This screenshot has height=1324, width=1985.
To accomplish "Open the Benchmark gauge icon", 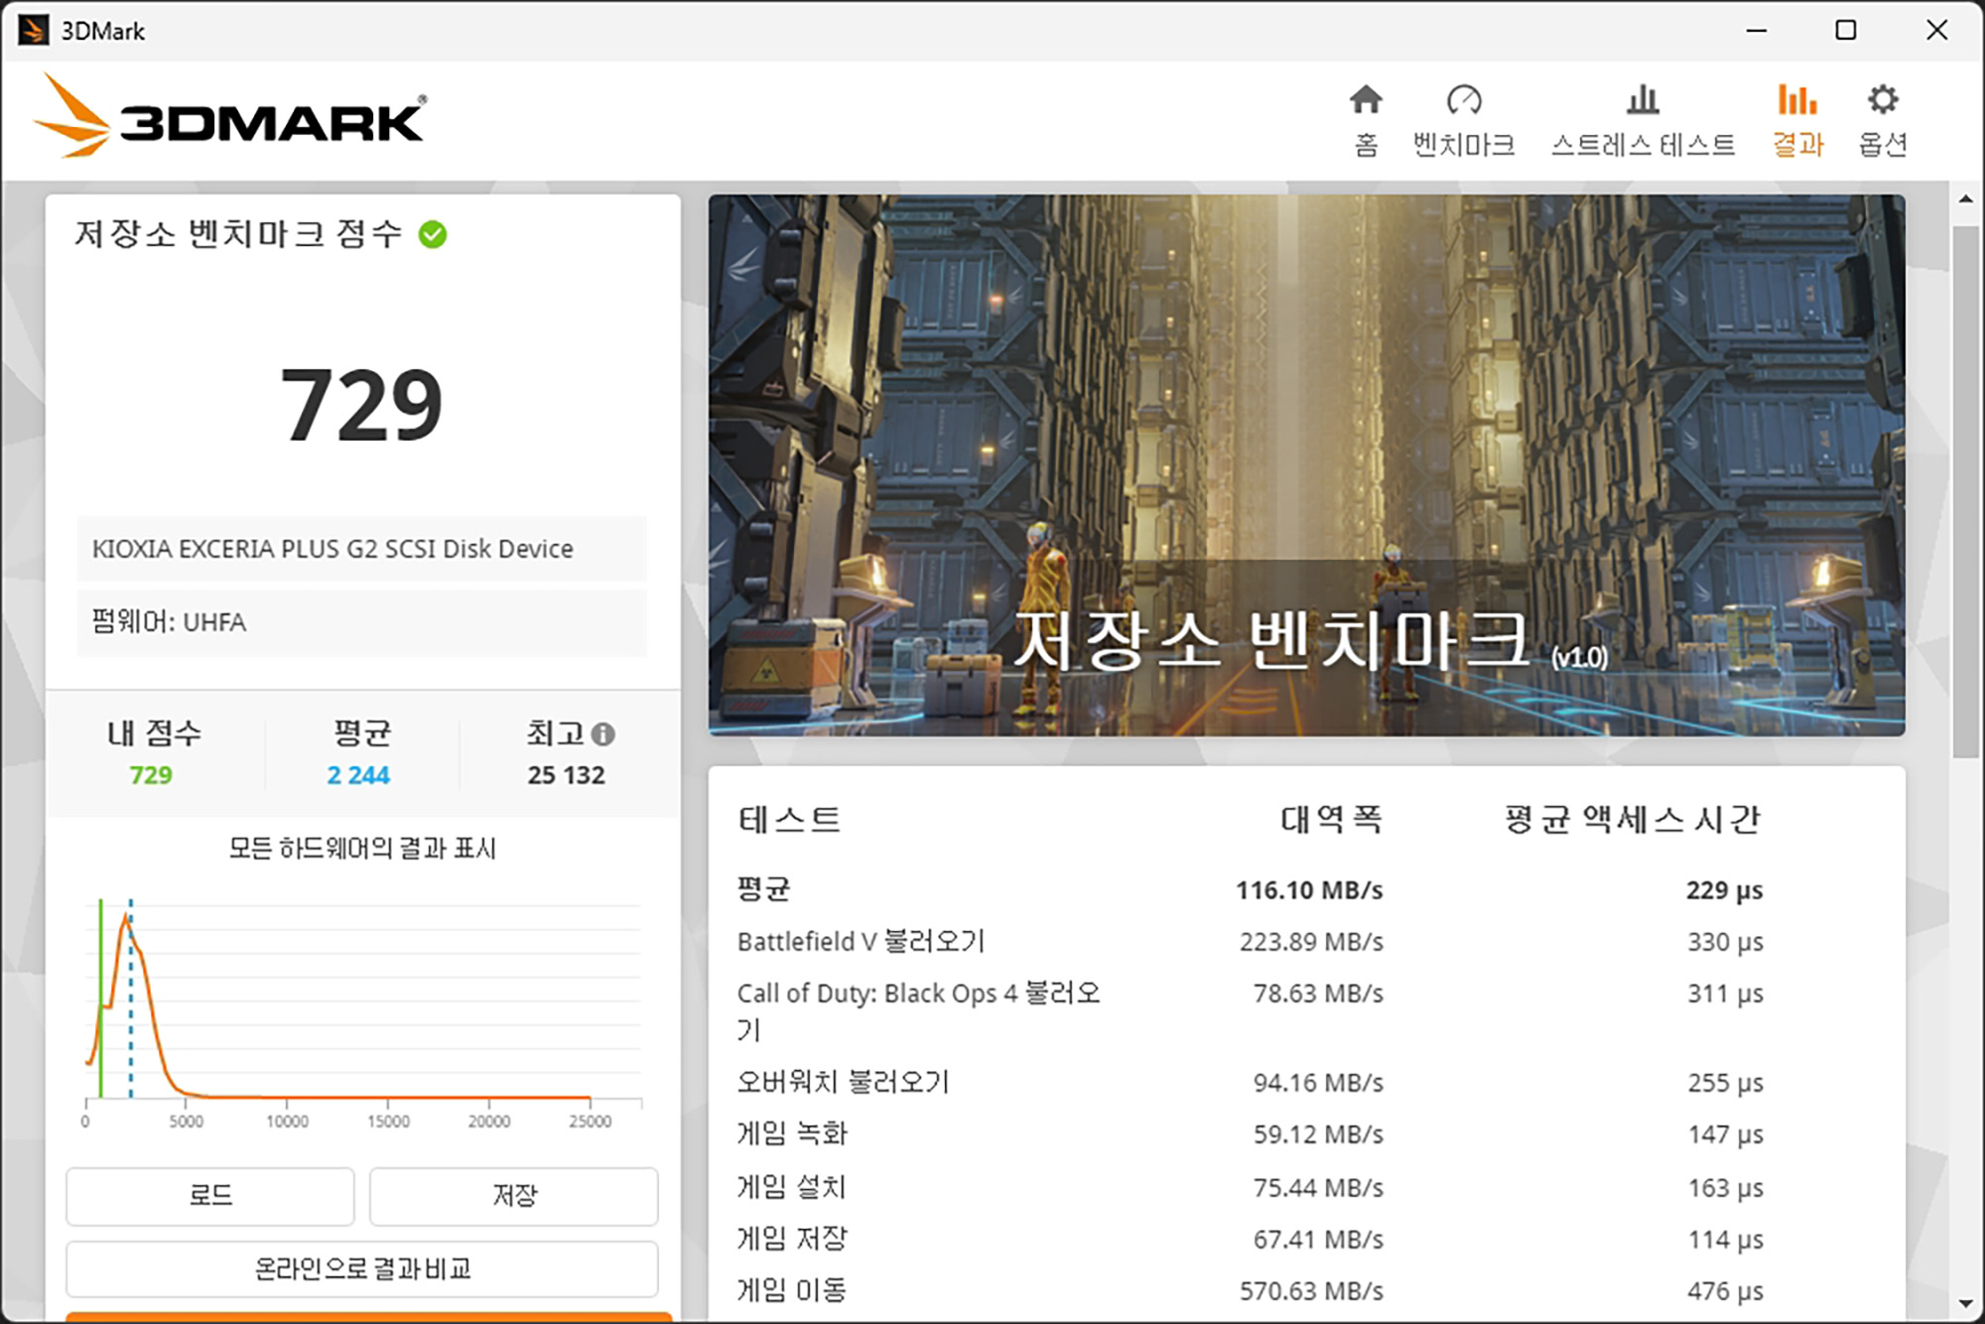I will pyautogui.click(x=1464, y=100).
